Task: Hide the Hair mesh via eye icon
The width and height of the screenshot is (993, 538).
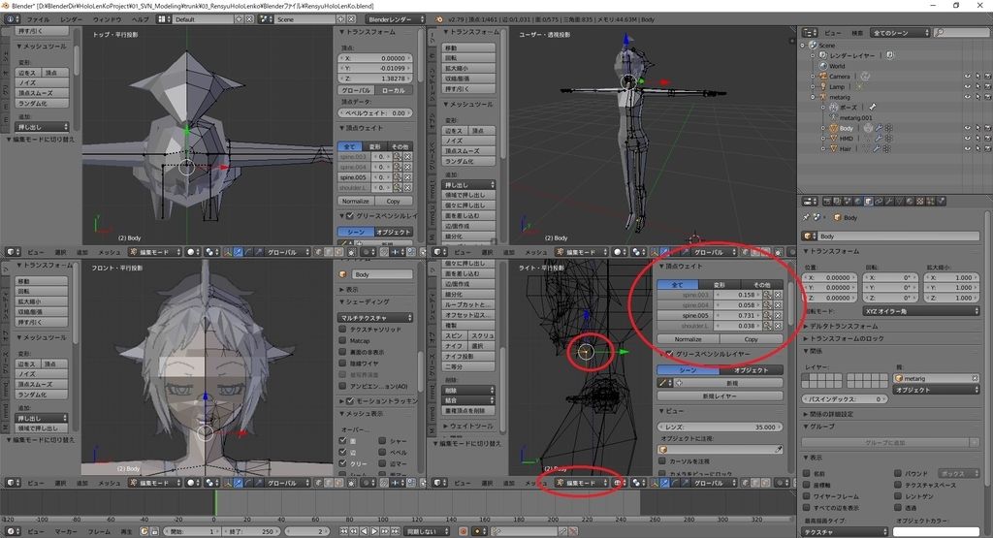Action: click(x=967, y=148)
